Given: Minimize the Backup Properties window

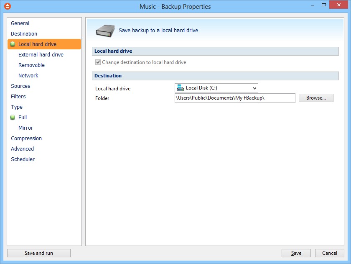Looking at the screenshot, I should pyautogui.click(x=313, y=5).
